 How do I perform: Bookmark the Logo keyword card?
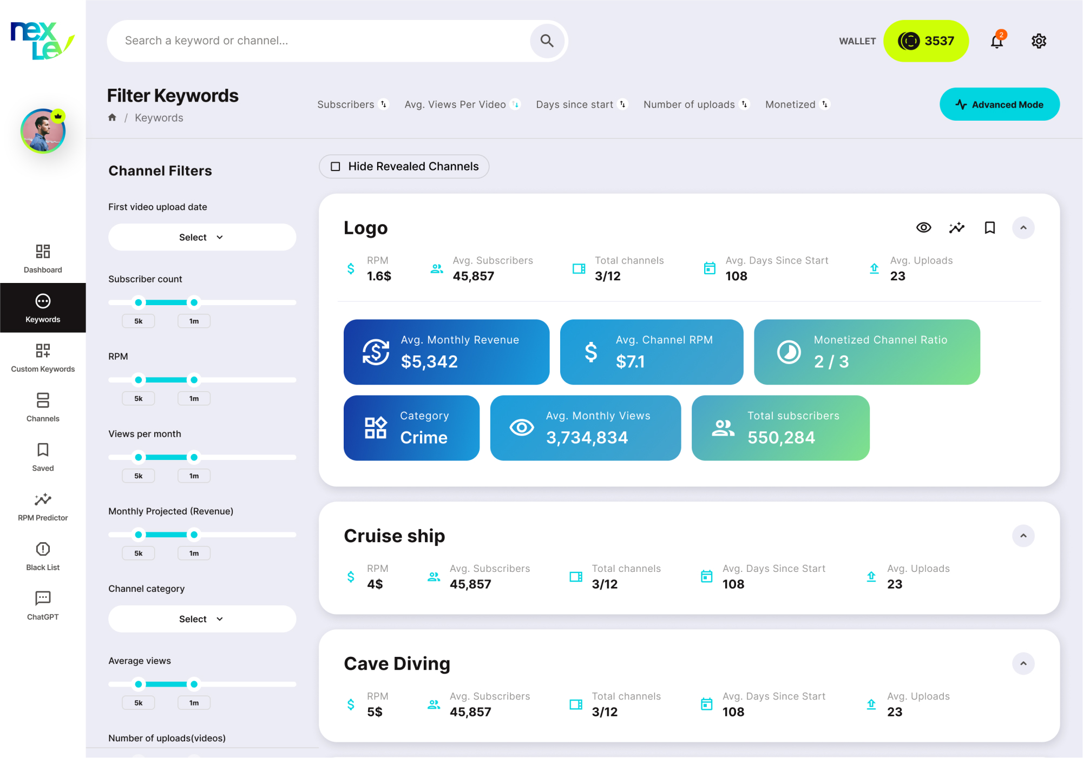(x=989, y=228)
